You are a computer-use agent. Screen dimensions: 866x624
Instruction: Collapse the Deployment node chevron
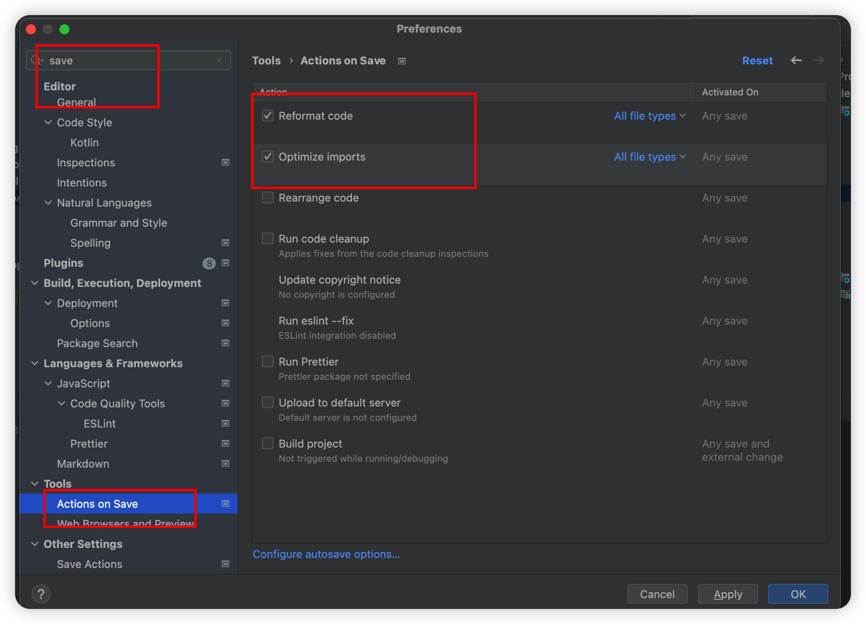click(x=48, y=303)
